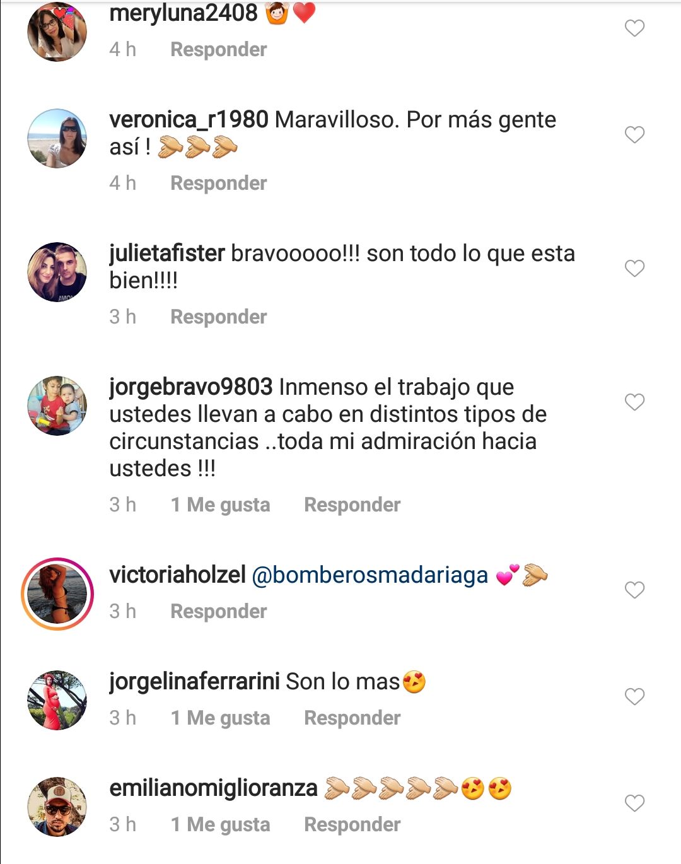The image size is (681, 864).
Task: Like julietafister's comment using the heart
Action: [x=634, y=268]
